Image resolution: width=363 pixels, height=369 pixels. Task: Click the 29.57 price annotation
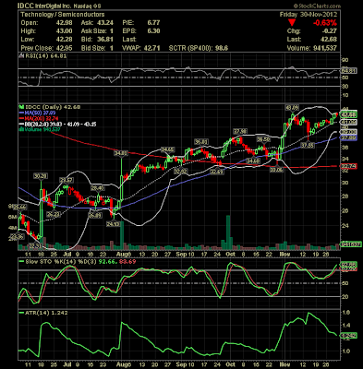point(66,180)
